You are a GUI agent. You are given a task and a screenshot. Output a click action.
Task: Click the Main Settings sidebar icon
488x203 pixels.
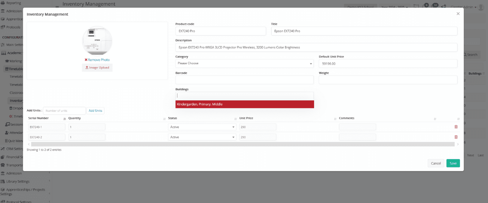coord(3,45)
